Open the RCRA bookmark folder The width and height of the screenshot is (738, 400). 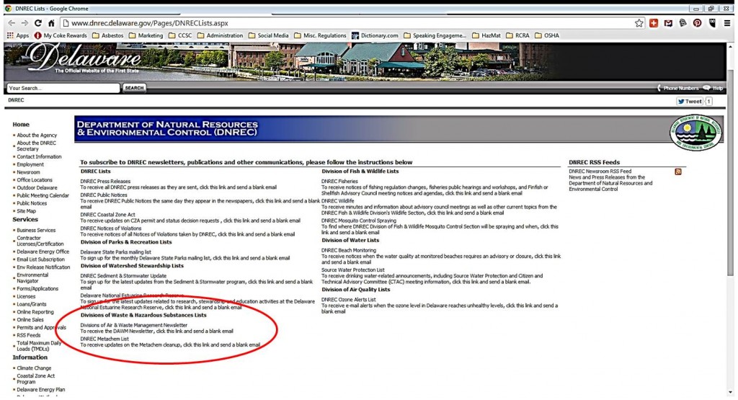click(x=517, y=36)
